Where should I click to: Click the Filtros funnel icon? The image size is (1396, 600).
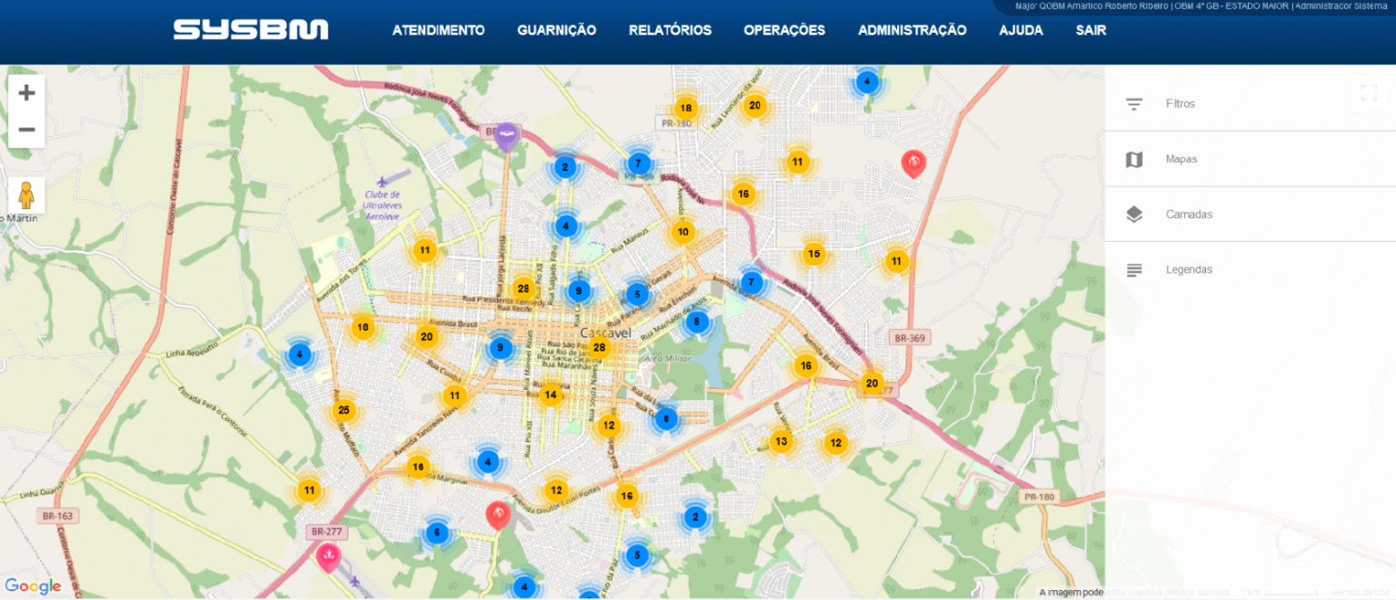click(1133, 104)
